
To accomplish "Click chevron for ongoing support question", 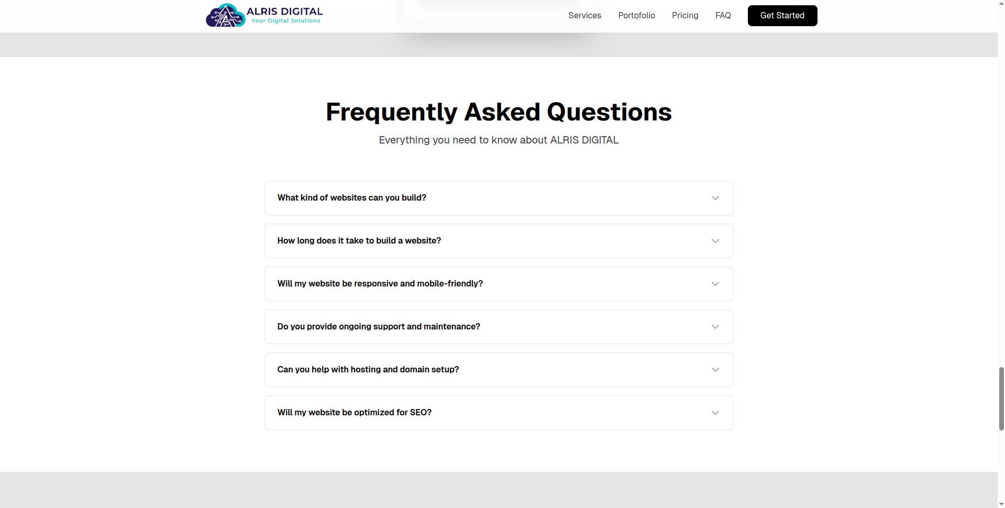I will (715, 327).
